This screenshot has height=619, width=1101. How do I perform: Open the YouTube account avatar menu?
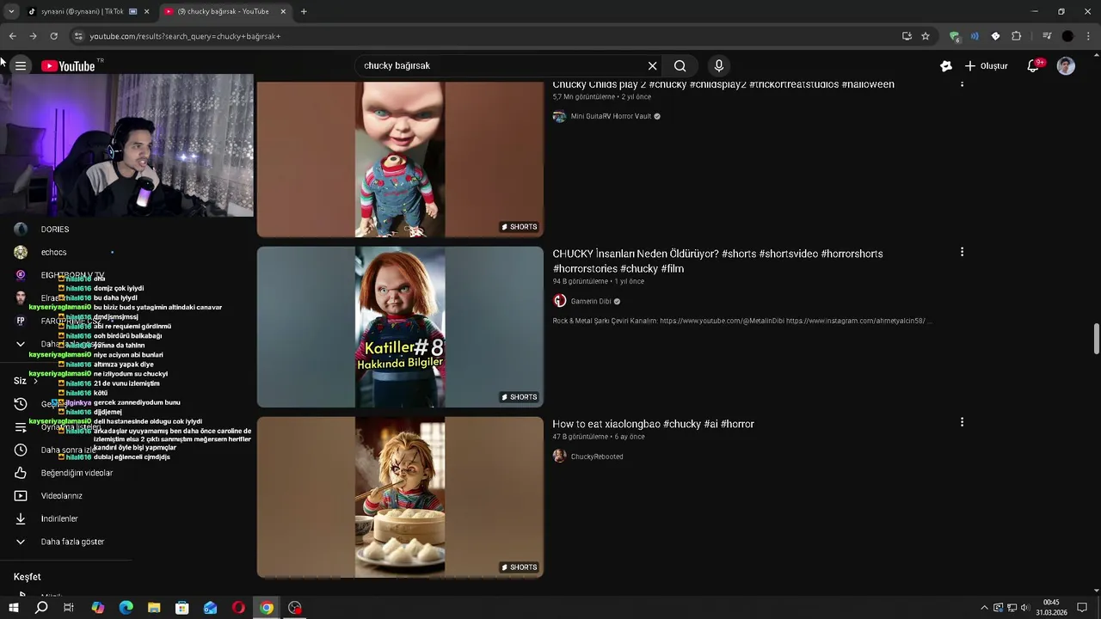tap(1066, 66)
